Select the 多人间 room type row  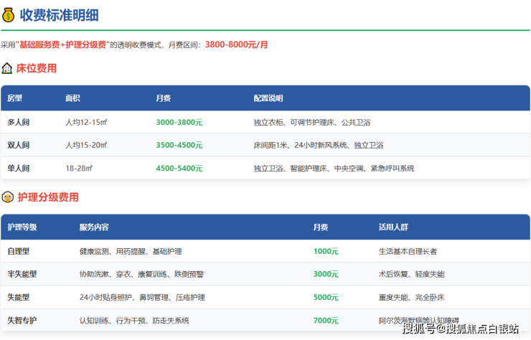point(19,123)
